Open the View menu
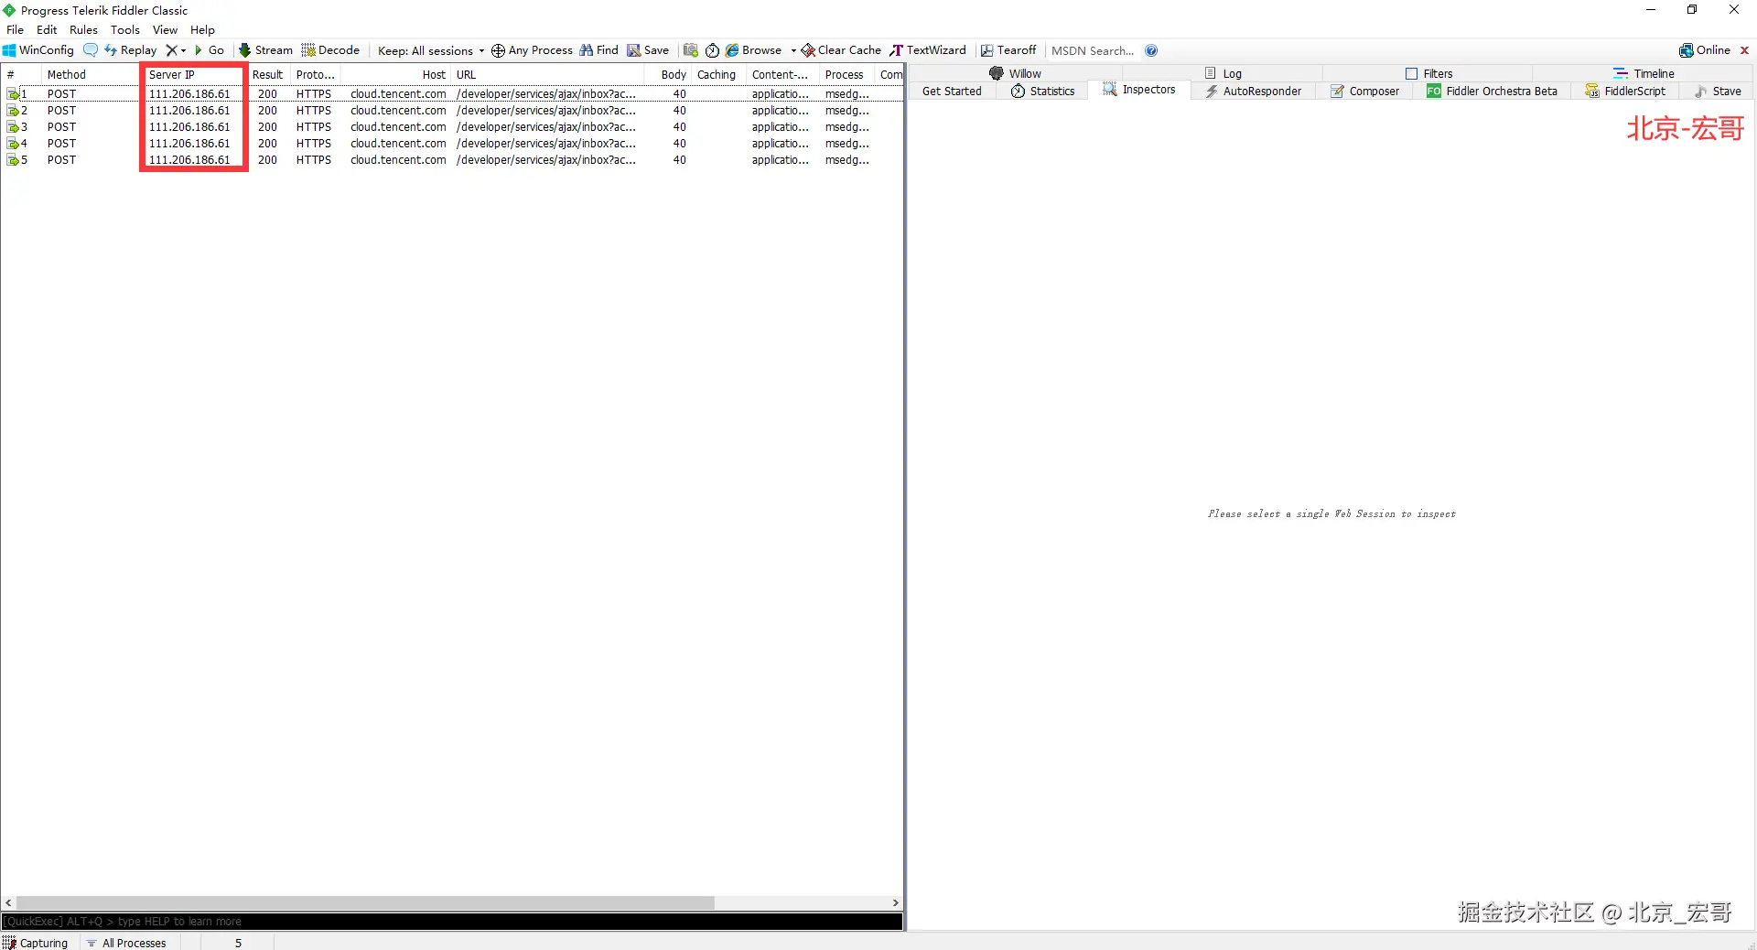This screenshot has width=1757, height=950. tap(165, 29)
